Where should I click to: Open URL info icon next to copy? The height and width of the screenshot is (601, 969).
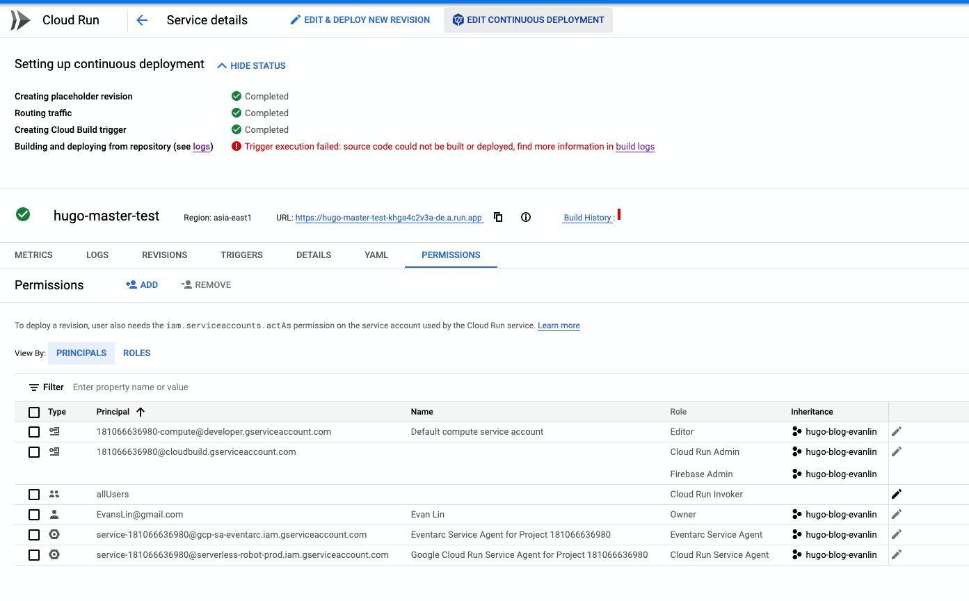coord(526,217)
